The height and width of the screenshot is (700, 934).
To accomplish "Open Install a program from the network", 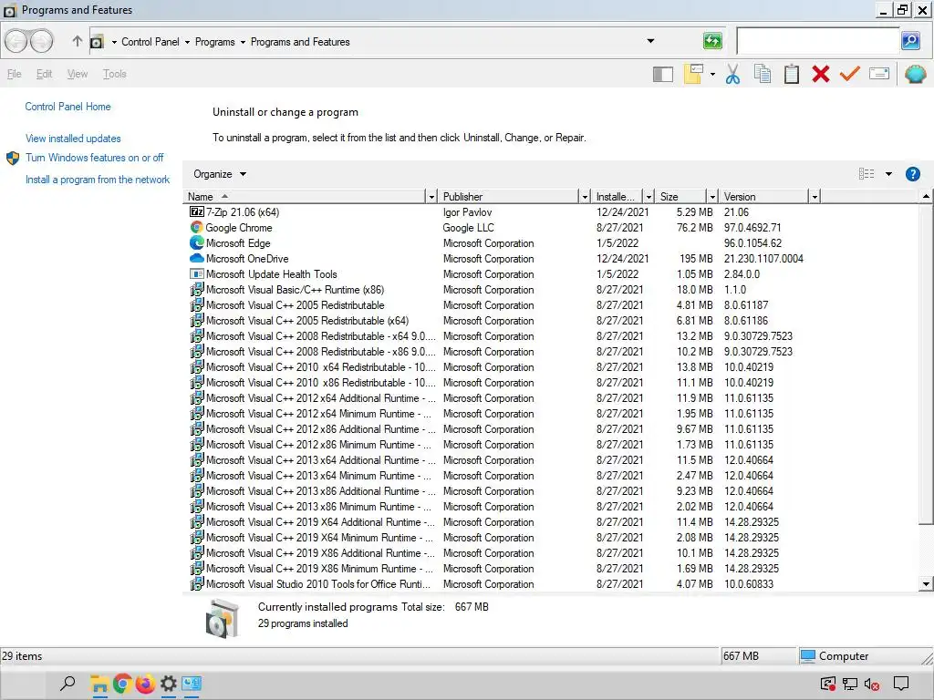I will click(x=98, y=180).
